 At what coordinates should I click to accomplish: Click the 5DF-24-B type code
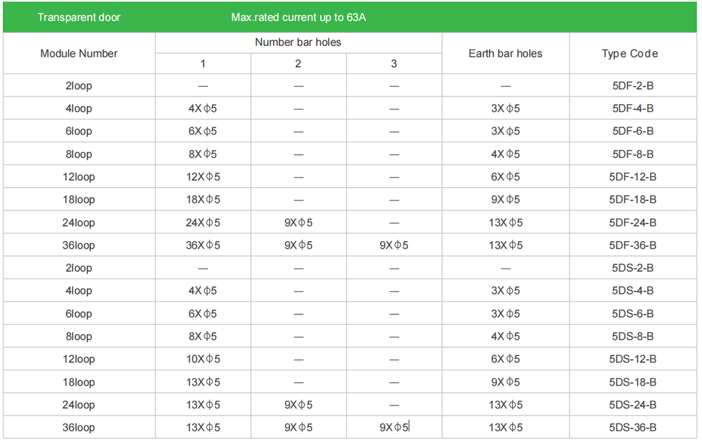pos(633,223)
